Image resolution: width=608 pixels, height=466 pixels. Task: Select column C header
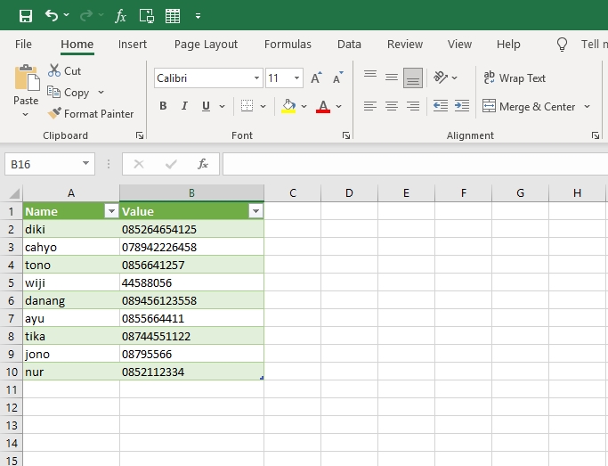293,192
